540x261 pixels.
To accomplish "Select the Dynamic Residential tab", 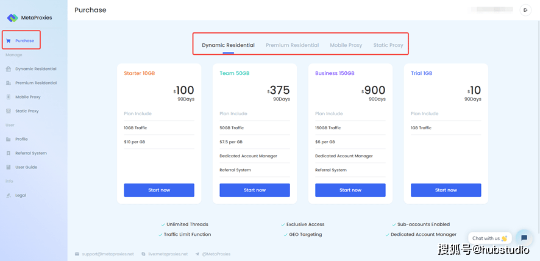I will tap(228, 45).
